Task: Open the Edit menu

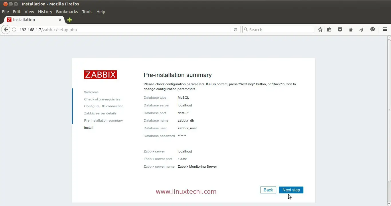Action: (17, 12)
